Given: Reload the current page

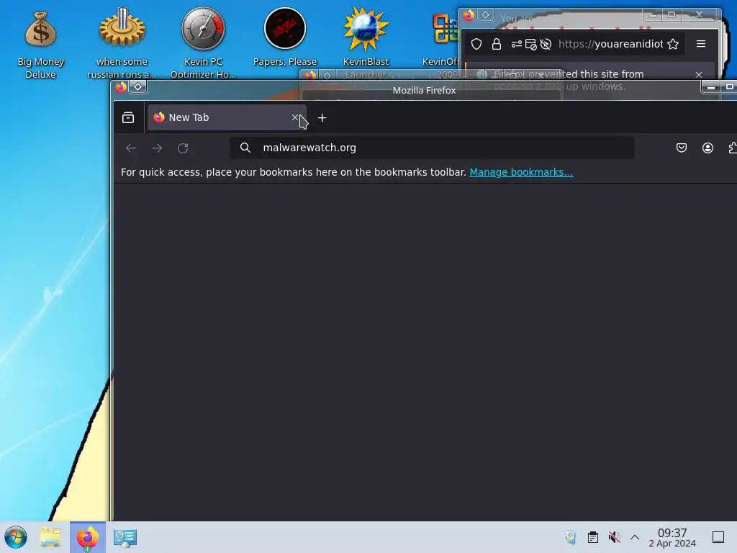Looking at the screenshot, I should 183,148.
